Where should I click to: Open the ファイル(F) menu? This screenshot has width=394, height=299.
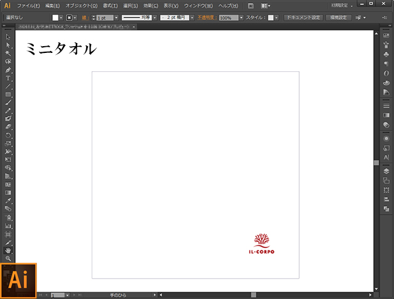tap(29, 6)
